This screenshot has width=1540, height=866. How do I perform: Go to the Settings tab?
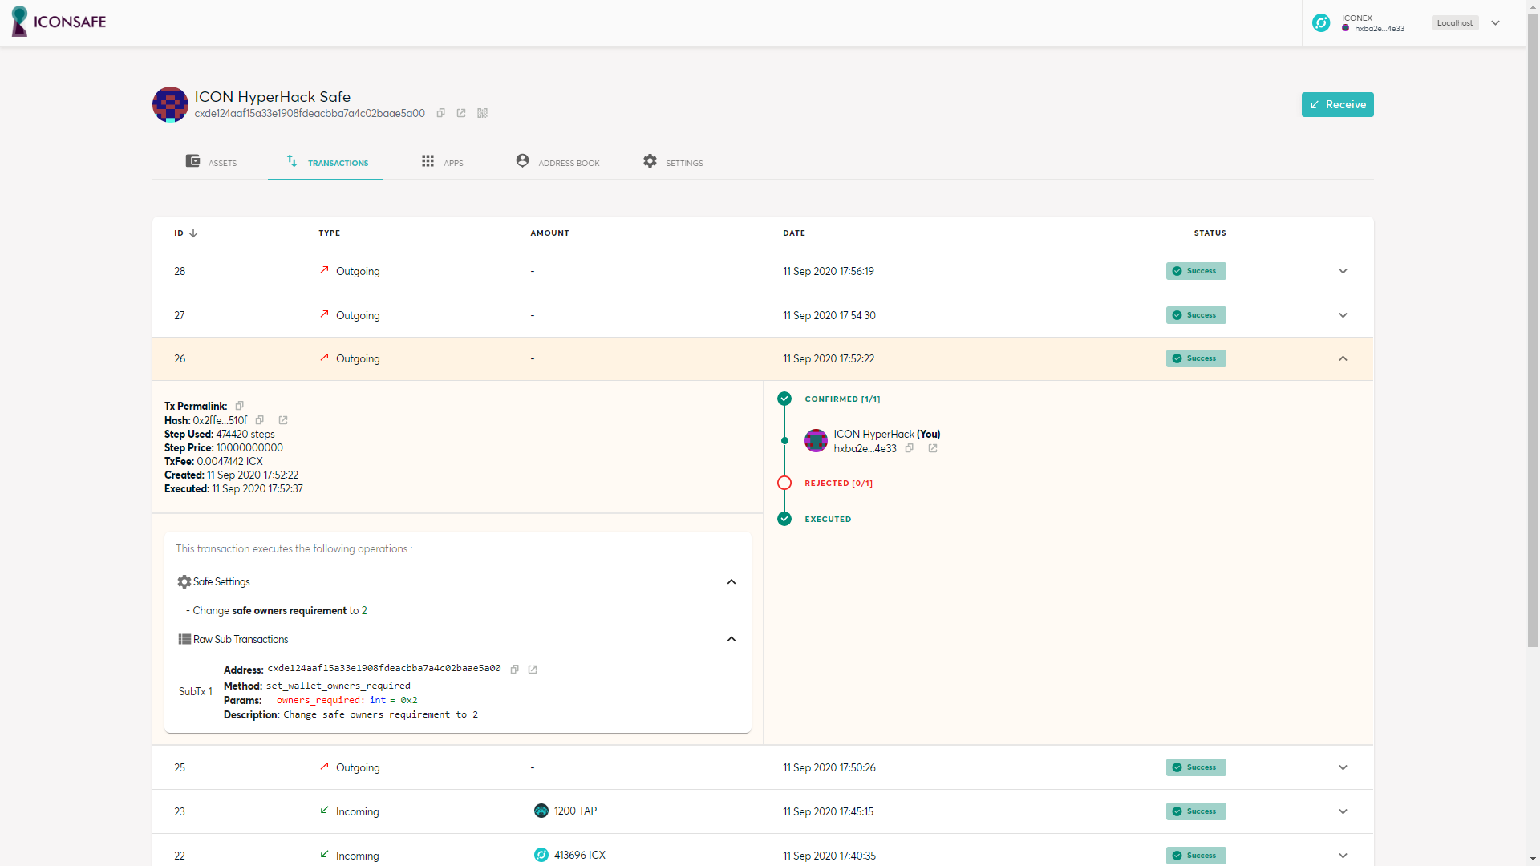point(673,162)
